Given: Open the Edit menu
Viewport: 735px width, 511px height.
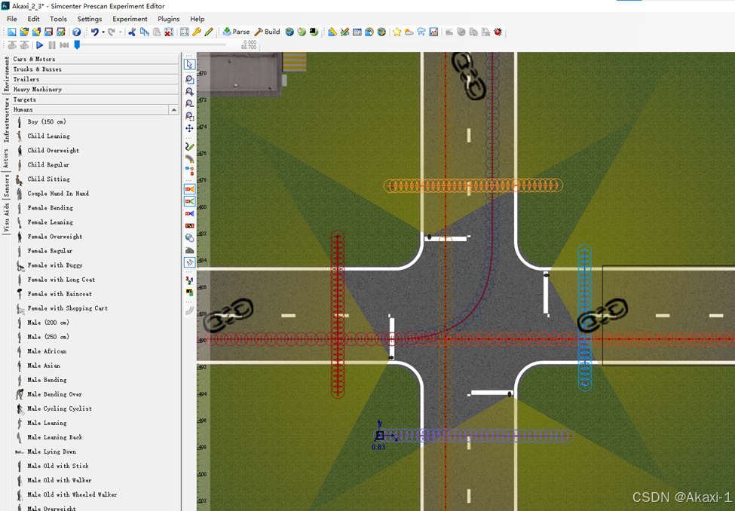Looking at the screenshot, I should click(x=33, y=19).
